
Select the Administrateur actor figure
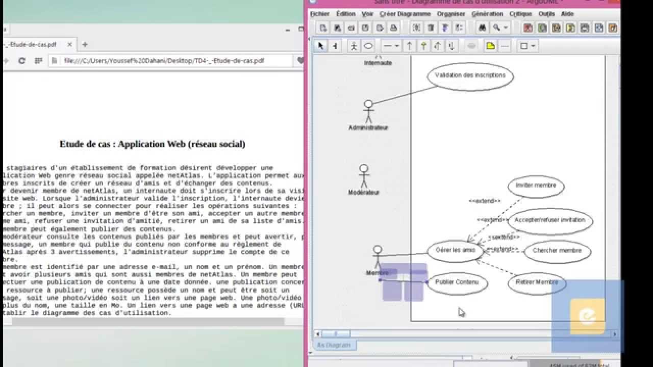click(x=368, y=111)
